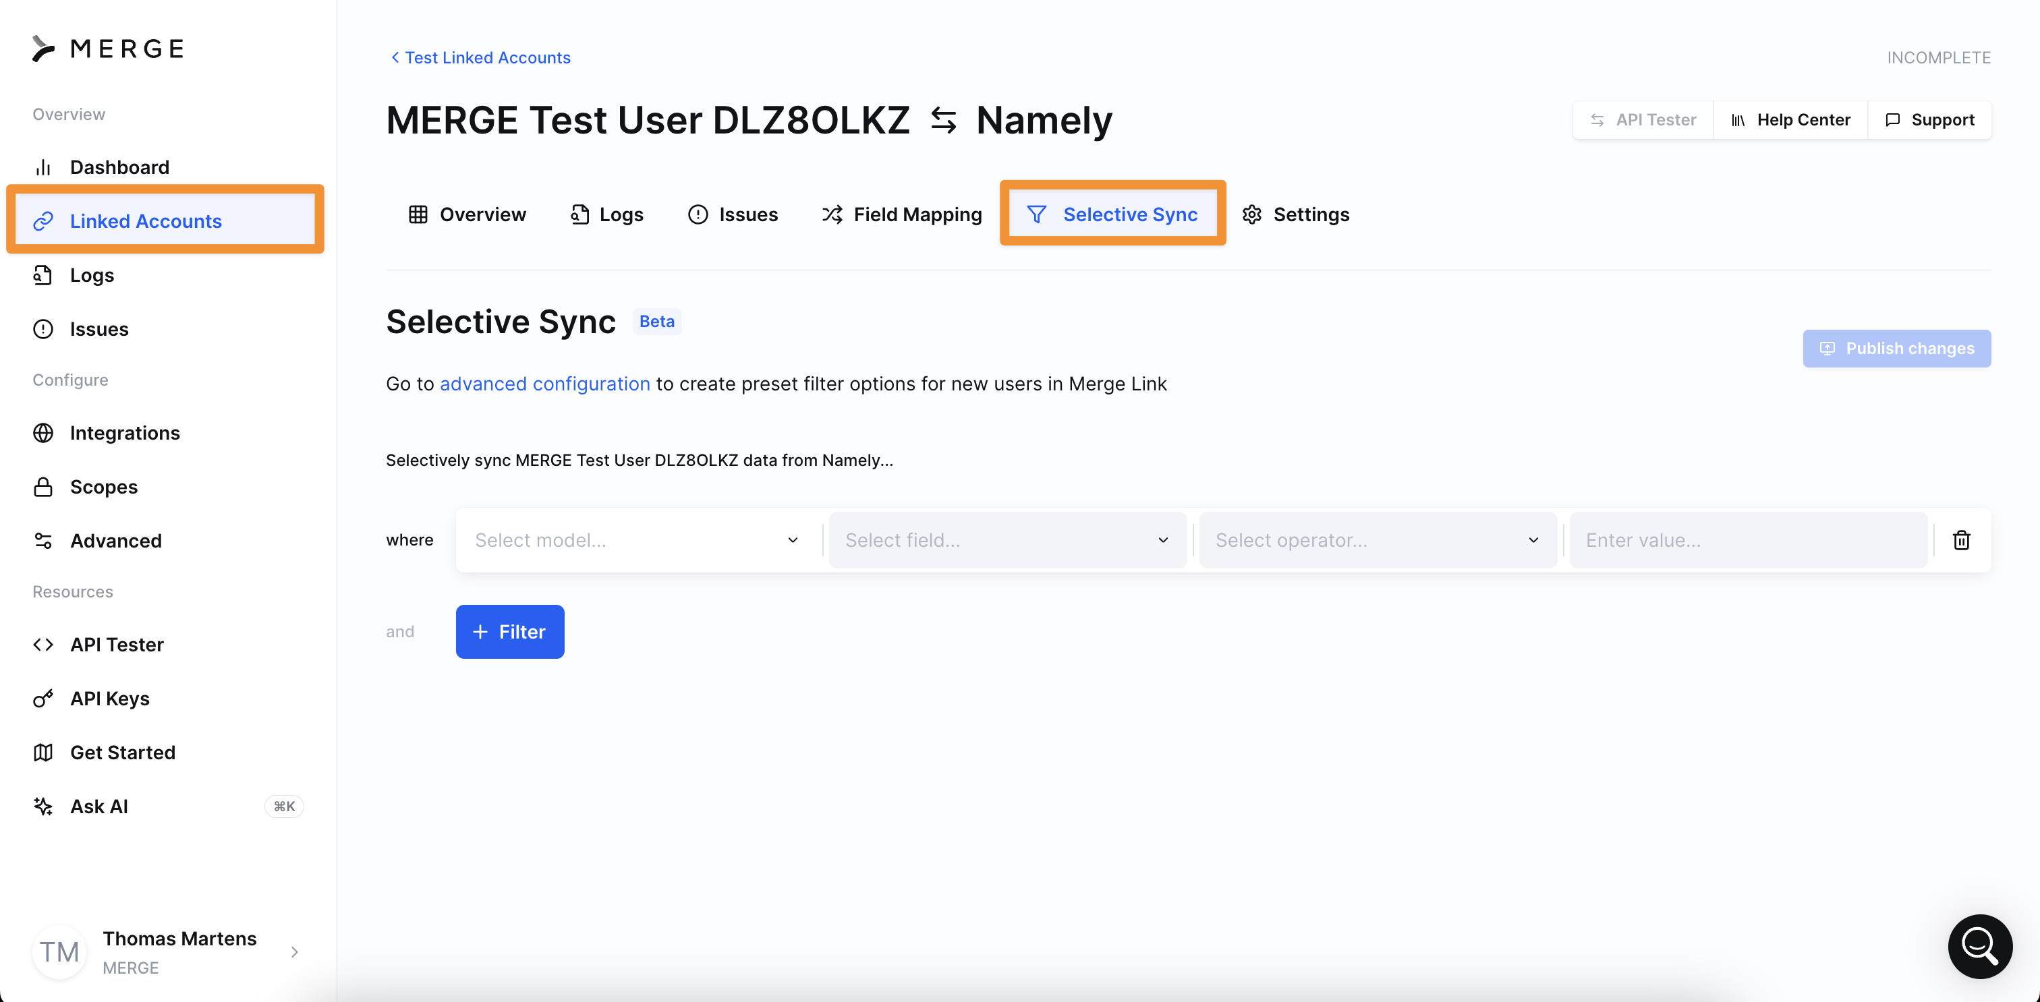Open Integrations globe item in sidebar
This screenshot has width=2040, height=1002.
(x=124, y=433)
